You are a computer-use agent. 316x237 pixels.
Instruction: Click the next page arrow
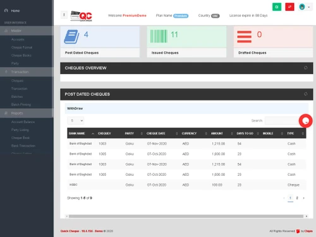pyautogui.click(x=303, y=198)
